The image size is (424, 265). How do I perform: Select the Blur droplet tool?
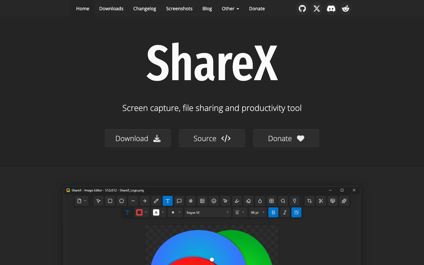pos(260,201)
